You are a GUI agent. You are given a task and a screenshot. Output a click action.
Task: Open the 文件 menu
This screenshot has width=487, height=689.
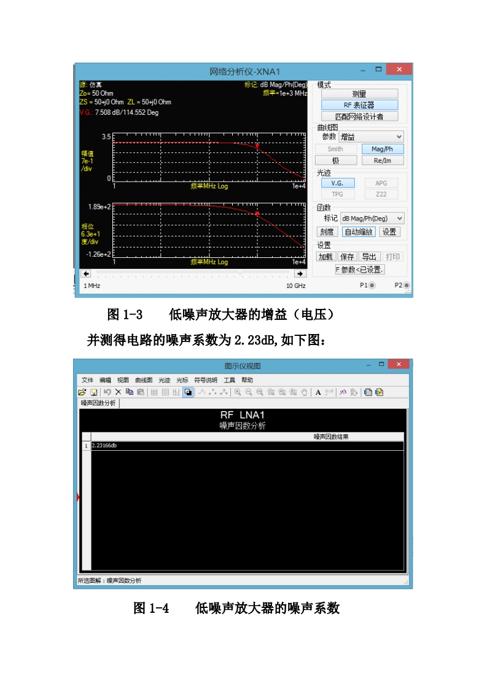(x=87, y=380)
